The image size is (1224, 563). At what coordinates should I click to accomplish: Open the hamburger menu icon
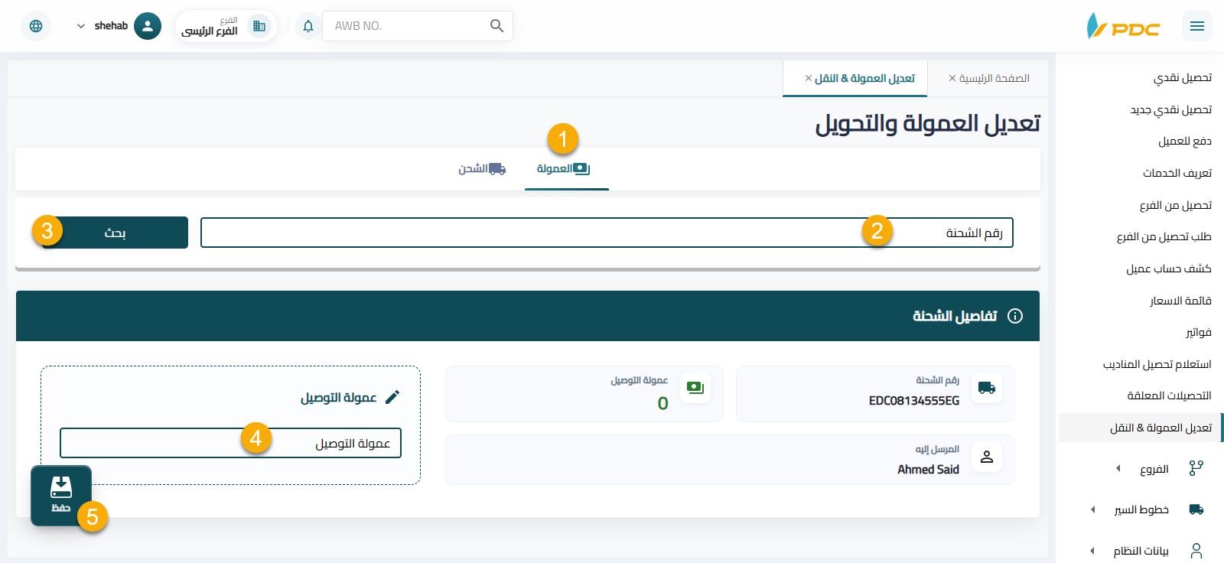1197,26
